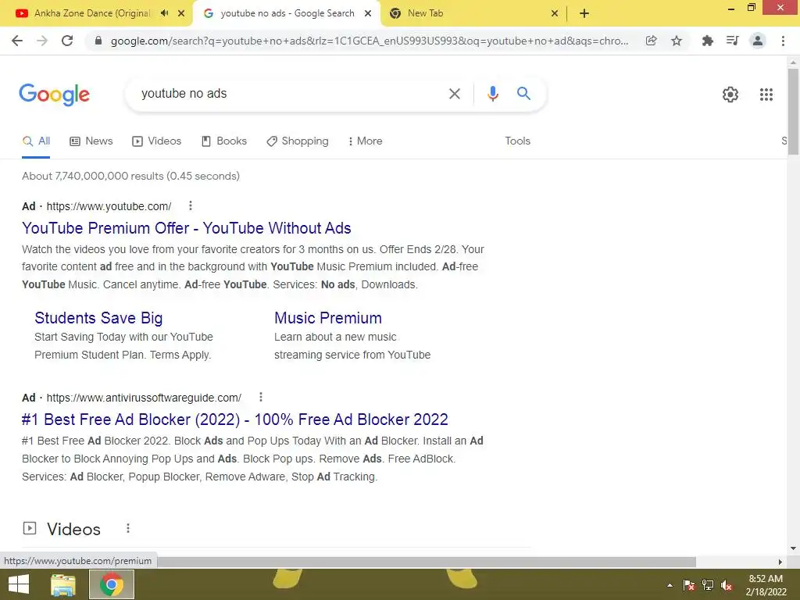Viewport: 800px width, 600px height.
Task: Open File Explorer from the taskbar
Action: [63, 584]
